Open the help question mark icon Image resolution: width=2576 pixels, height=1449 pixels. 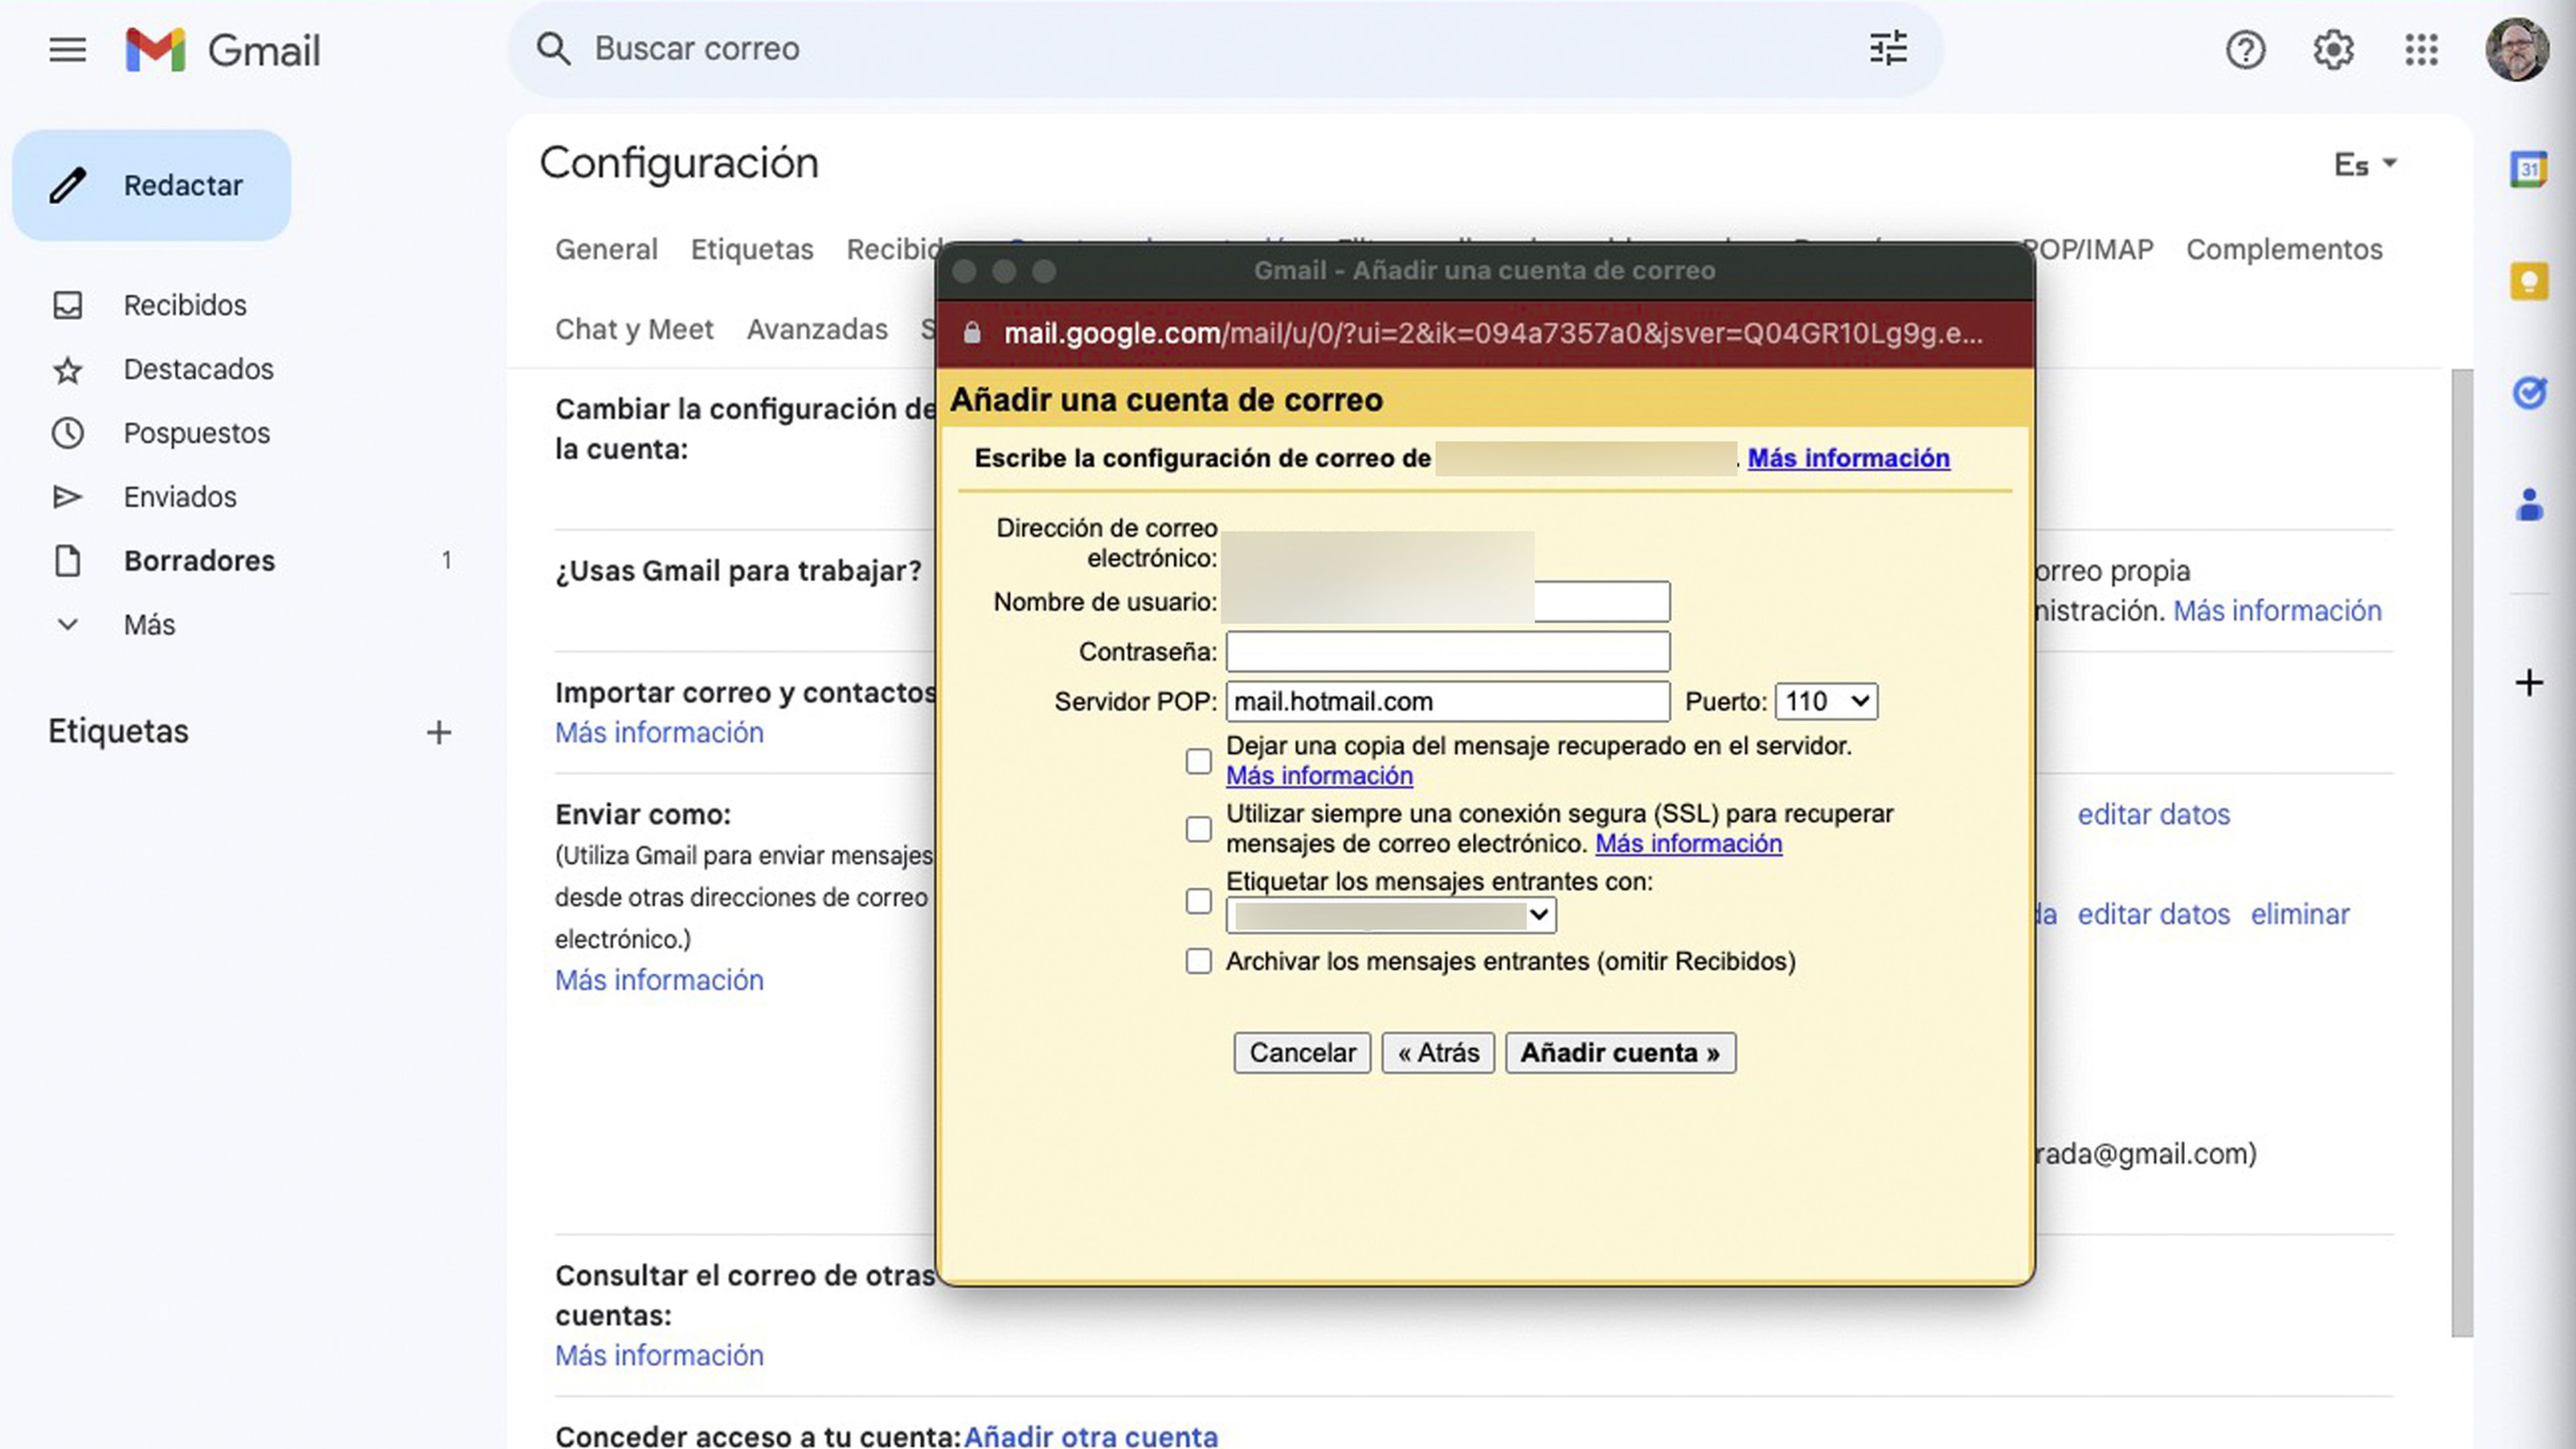point(2245,50)
